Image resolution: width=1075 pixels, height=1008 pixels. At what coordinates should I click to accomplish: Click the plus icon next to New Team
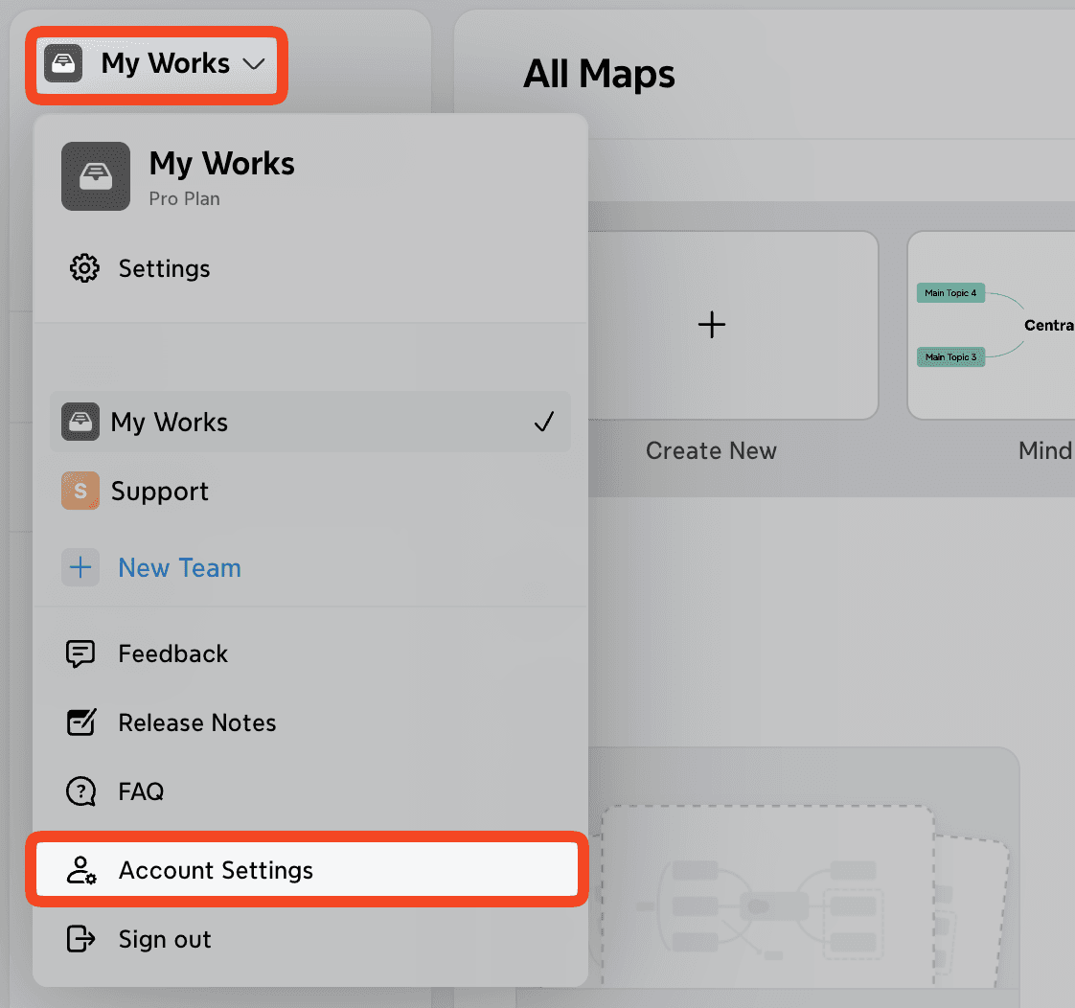pyautogui.click(x=80, y=568)
